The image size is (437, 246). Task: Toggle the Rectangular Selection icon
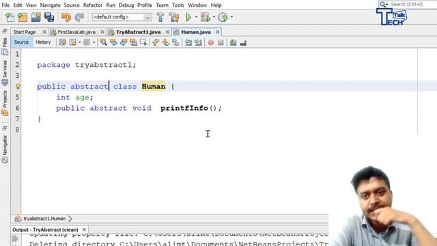pyautogui.click(x=143, y=42)
